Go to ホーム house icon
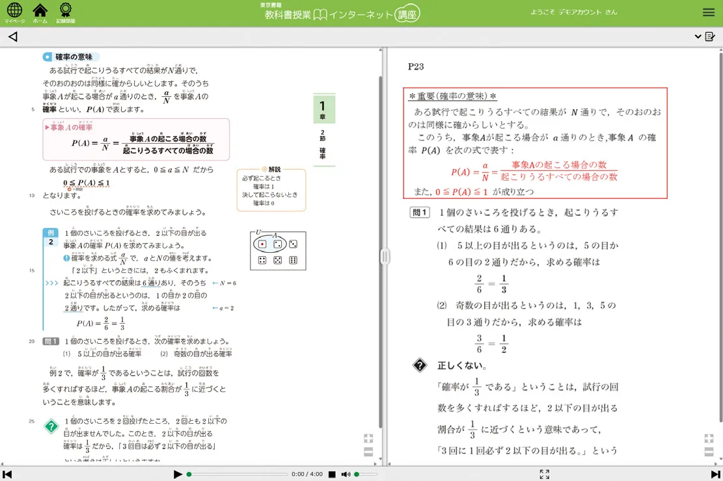723x481 pixels. pyautogui.click(x=40, y=12)
